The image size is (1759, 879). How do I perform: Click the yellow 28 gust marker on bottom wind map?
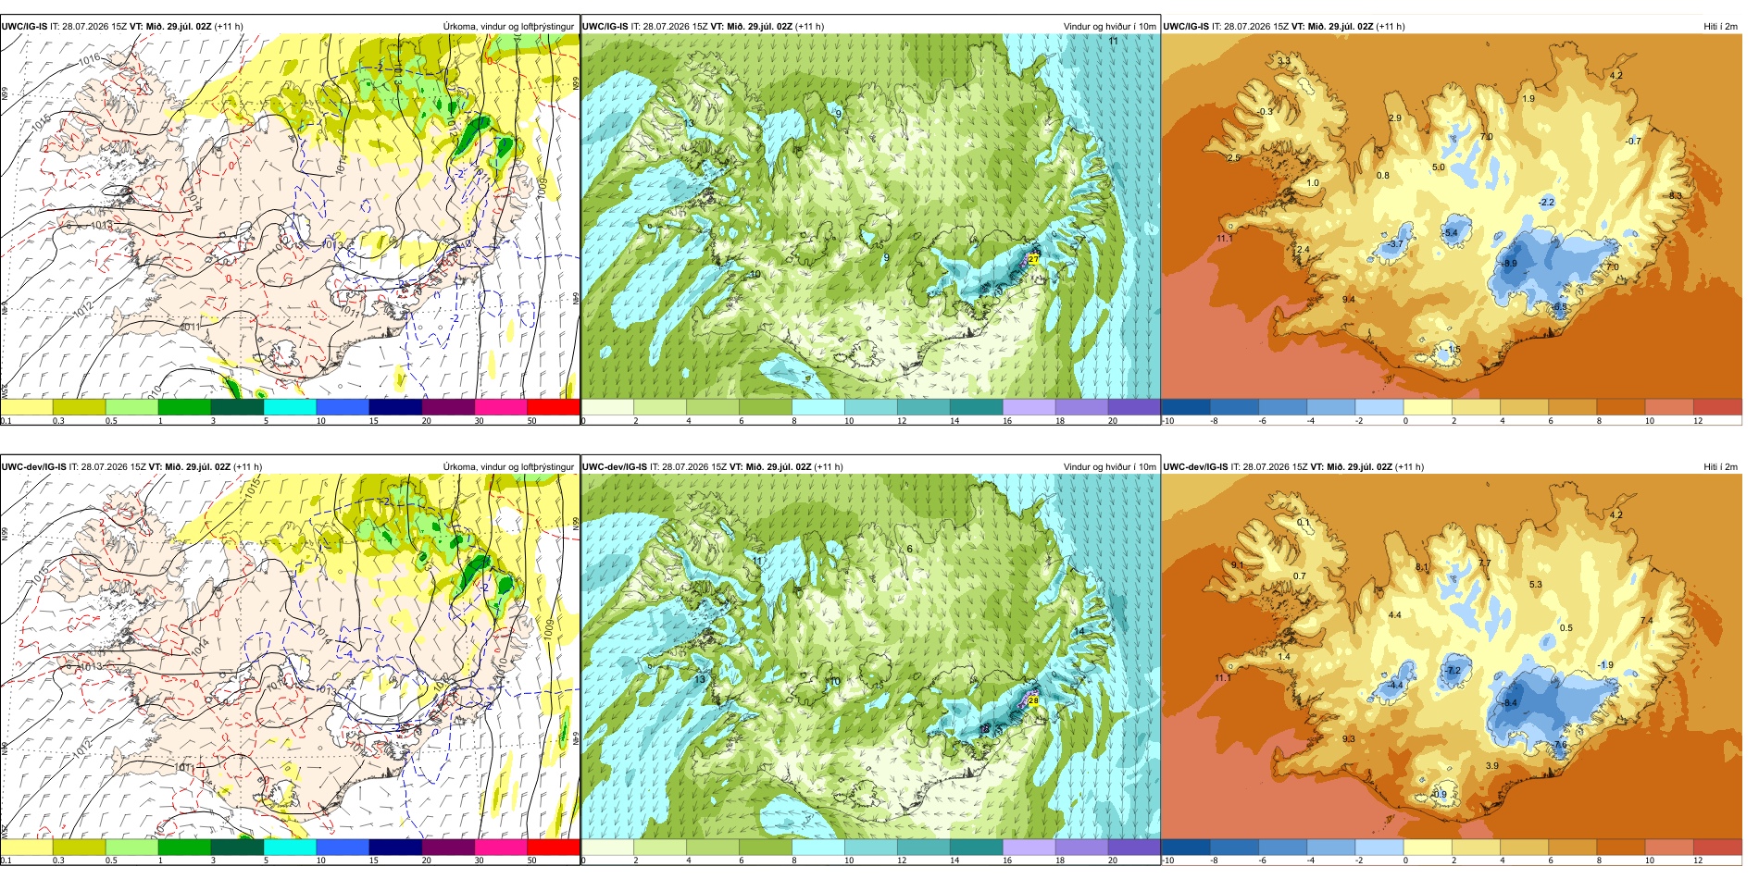(1033, 701)
